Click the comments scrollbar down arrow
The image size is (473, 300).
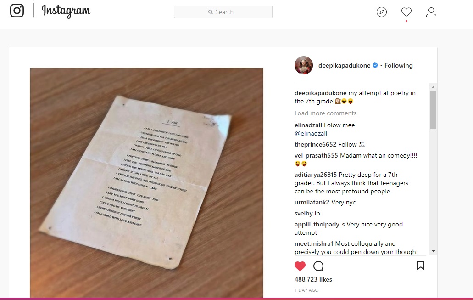[433, 251]
